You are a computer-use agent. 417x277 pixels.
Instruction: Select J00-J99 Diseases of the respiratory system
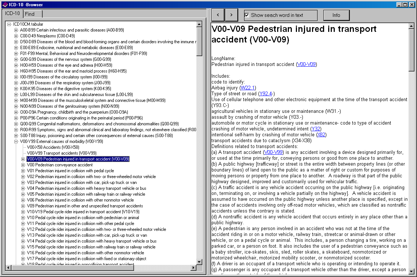click(65, 83)
